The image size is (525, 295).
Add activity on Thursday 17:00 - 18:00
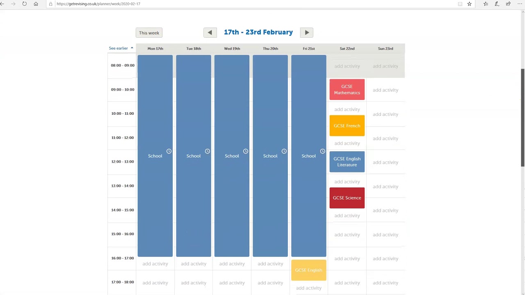pyautogui.click(x=270, y=283)
